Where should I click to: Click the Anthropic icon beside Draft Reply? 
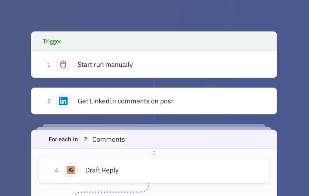point(71,170)
